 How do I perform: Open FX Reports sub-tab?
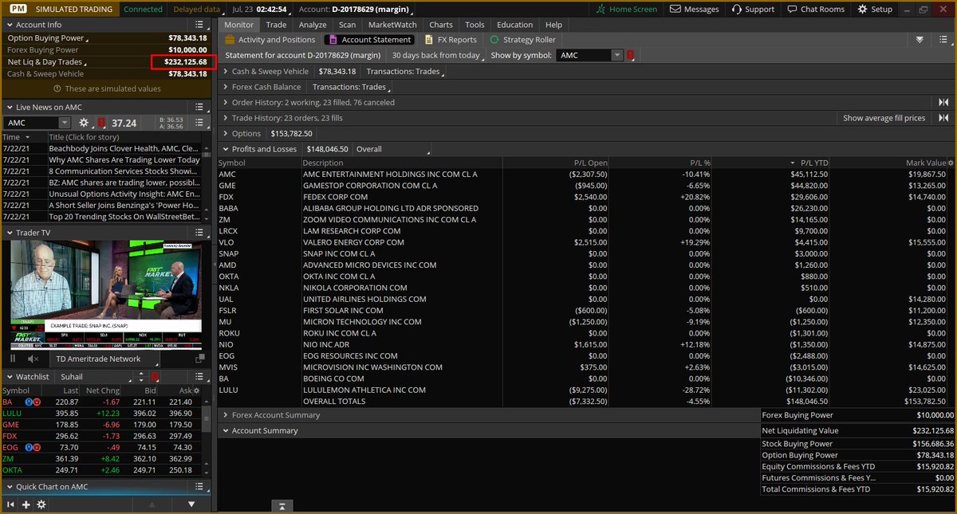coord(451,40)
